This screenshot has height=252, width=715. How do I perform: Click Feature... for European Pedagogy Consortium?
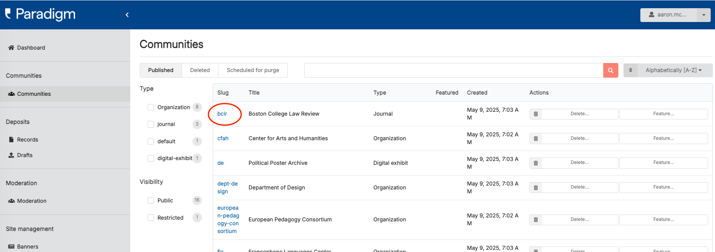tap(664, 220)
